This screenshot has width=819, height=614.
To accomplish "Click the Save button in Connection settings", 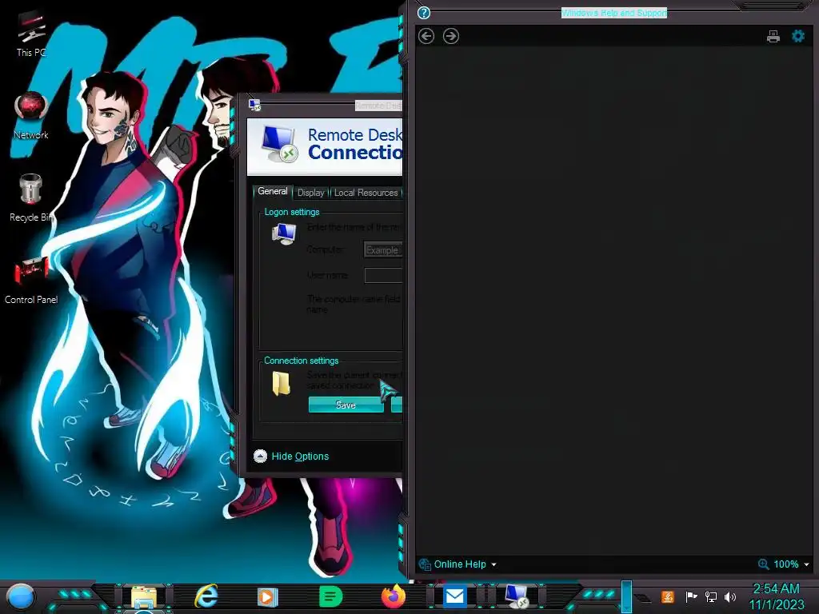I will pos(346,405).
